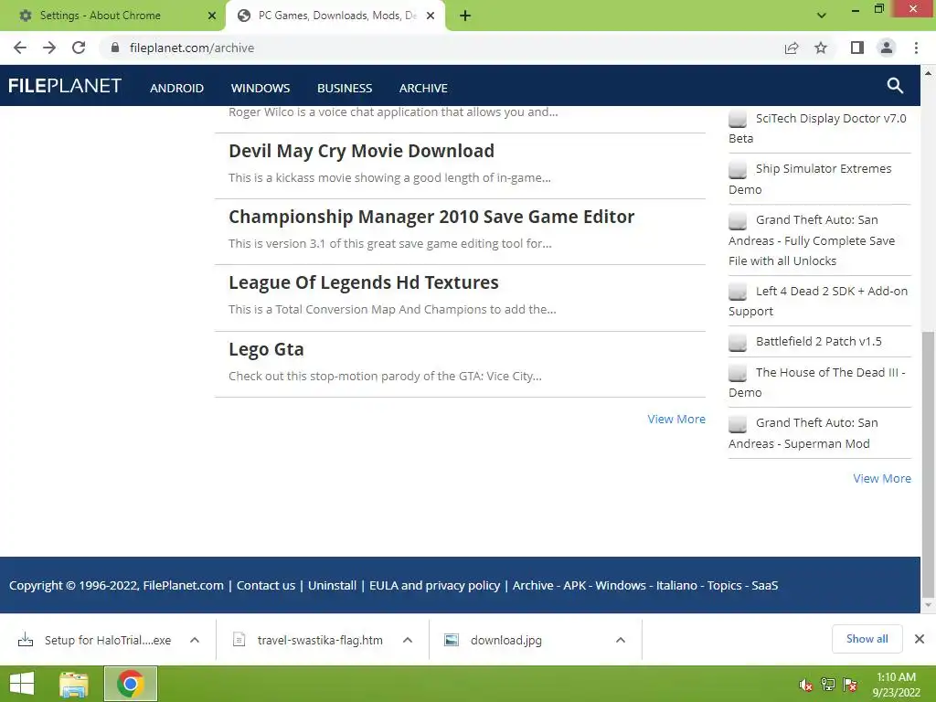
Task: Expand options for download.jpg
Action: click(621, 640)
